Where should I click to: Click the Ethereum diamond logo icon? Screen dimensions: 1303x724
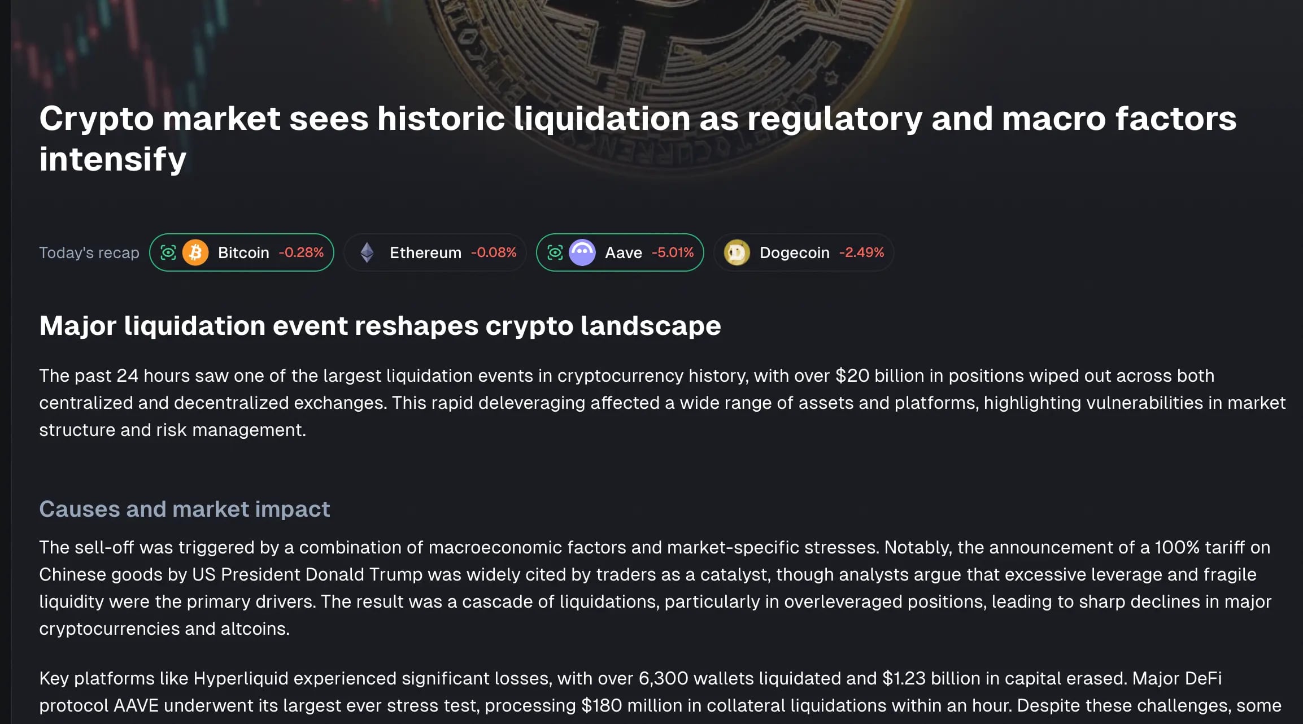[368, 252]
